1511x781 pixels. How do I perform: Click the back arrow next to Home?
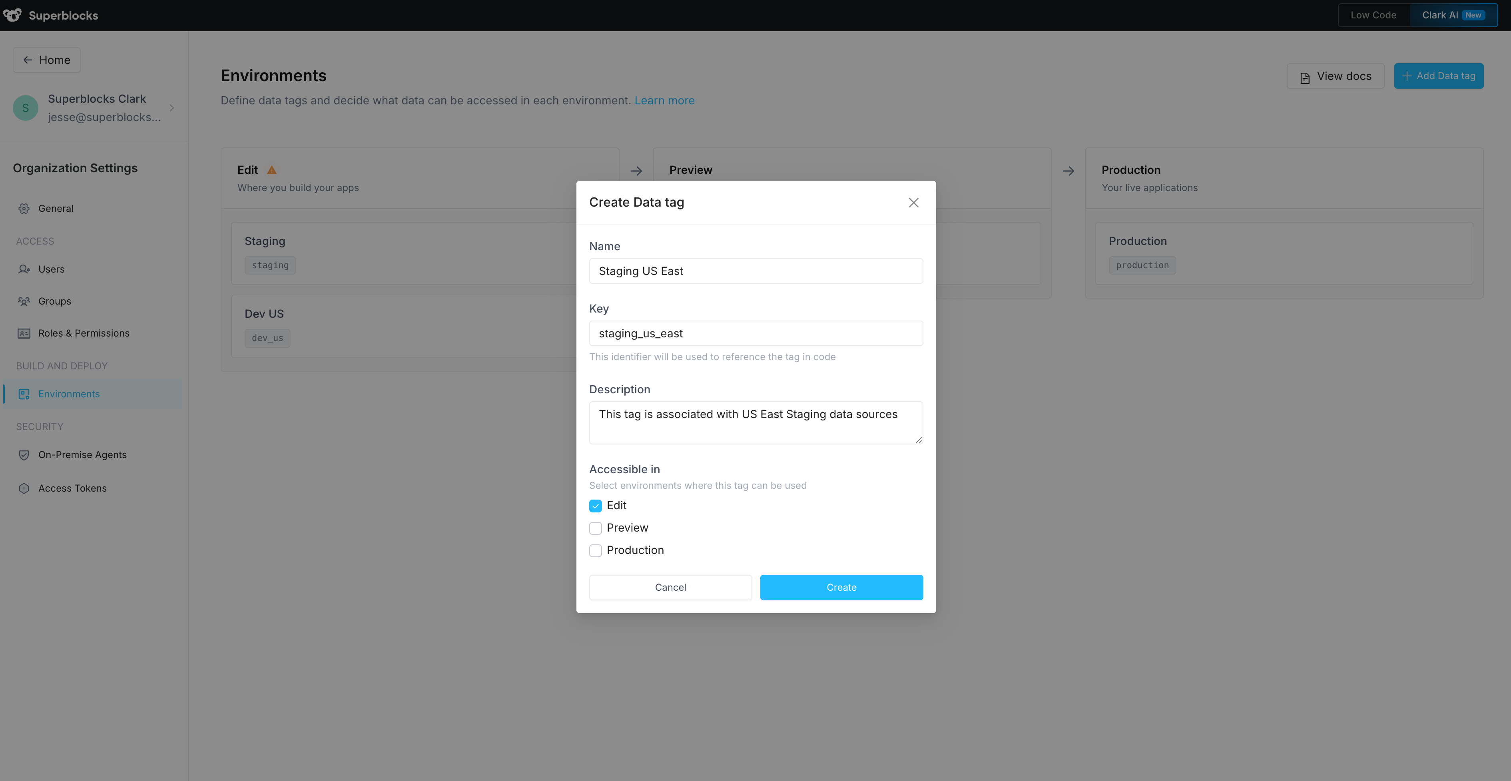tap(28, 60)
